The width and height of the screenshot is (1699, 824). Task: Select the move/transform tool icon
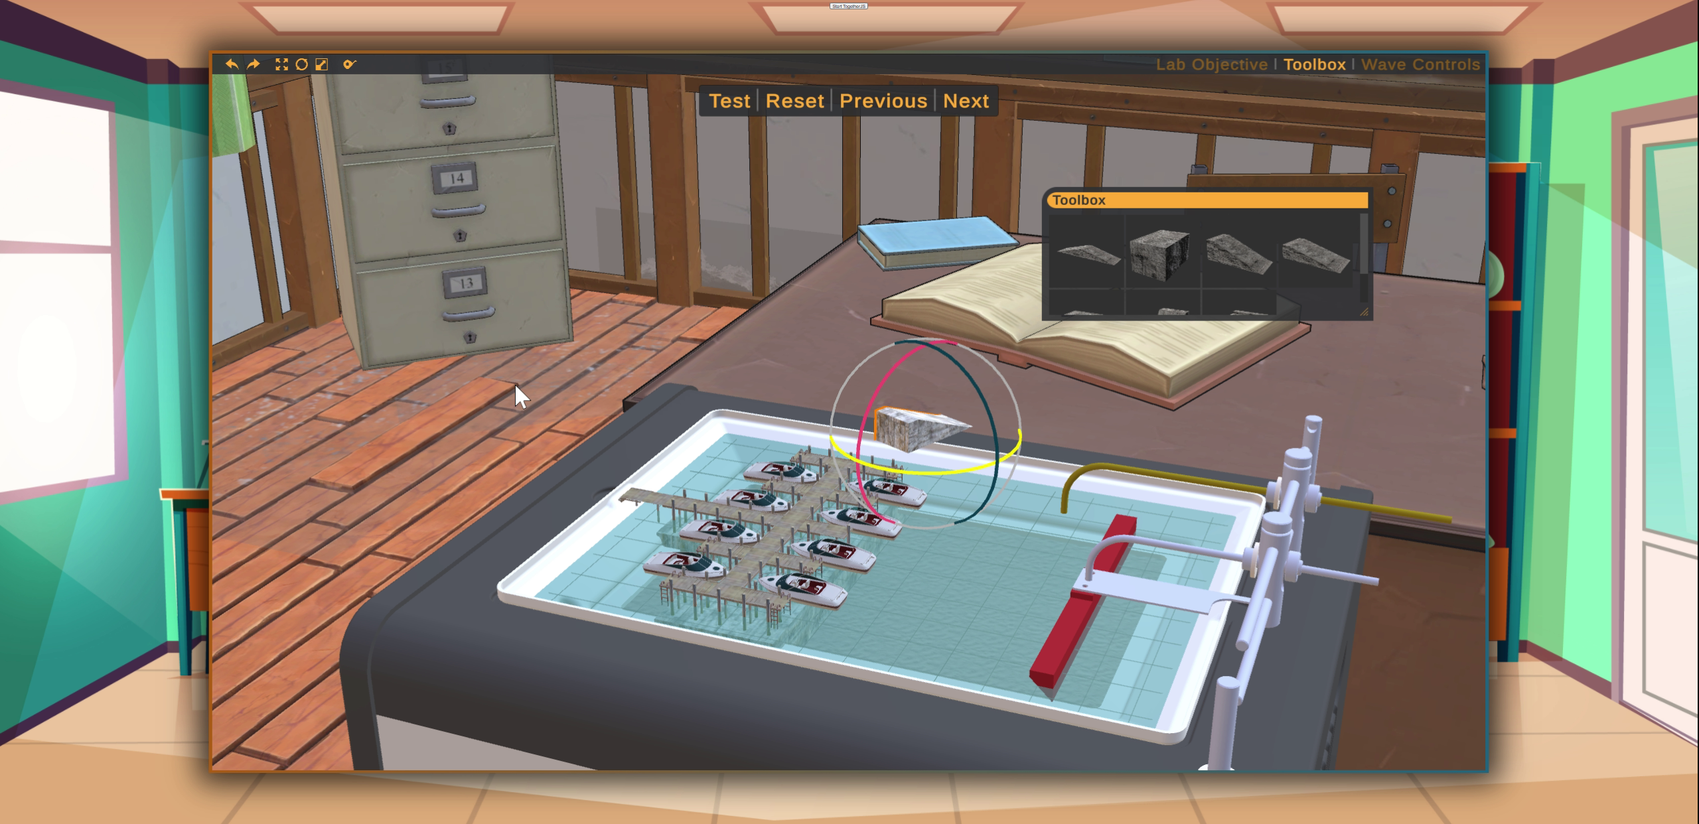tap(281, 64)
